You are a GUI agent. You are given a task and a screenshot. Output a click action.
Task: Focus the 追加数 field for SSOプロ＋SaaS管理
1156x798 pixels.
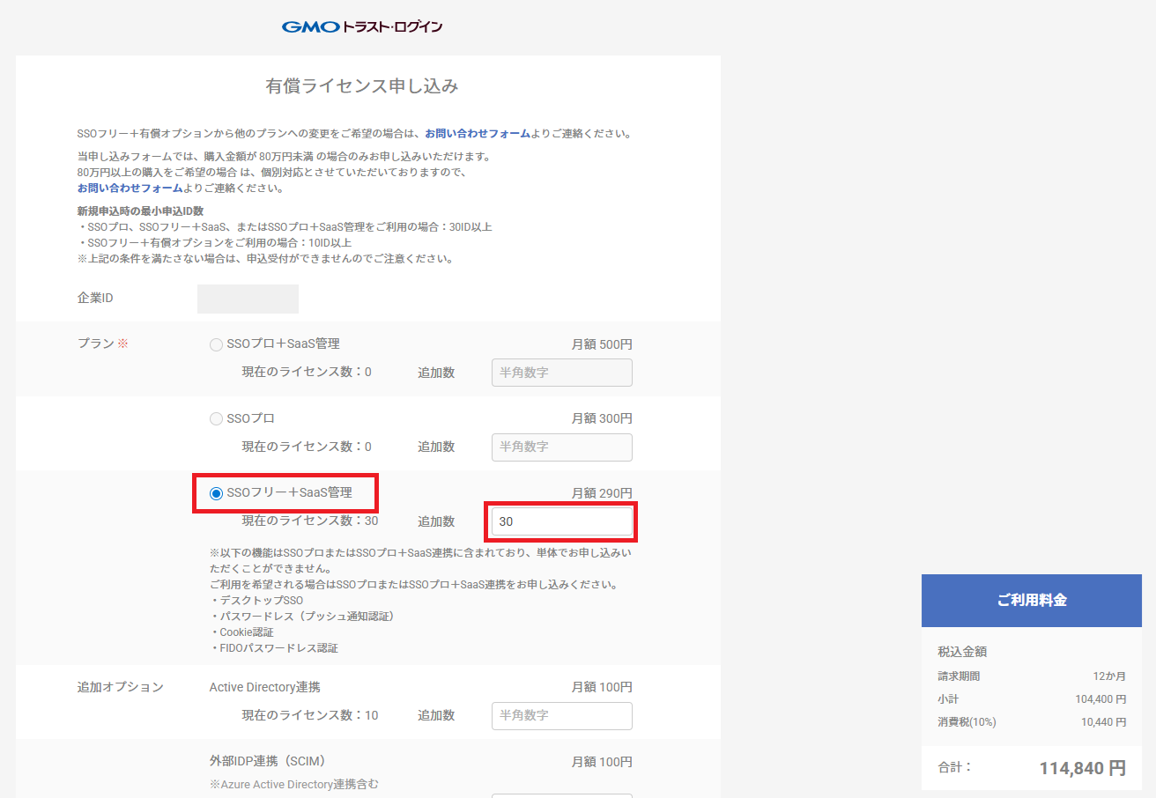[562, 373]
